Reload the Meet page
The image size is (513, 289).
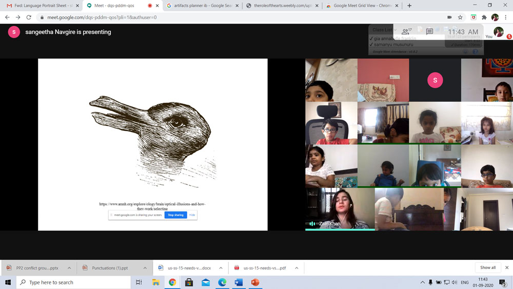(x=29, y=17)
